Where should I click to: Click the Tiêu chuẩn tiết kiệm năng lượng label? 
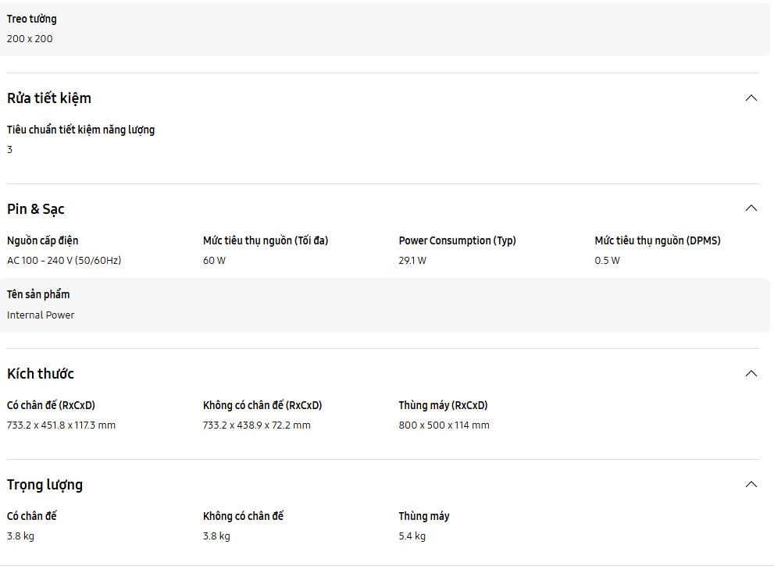(80, 130)
